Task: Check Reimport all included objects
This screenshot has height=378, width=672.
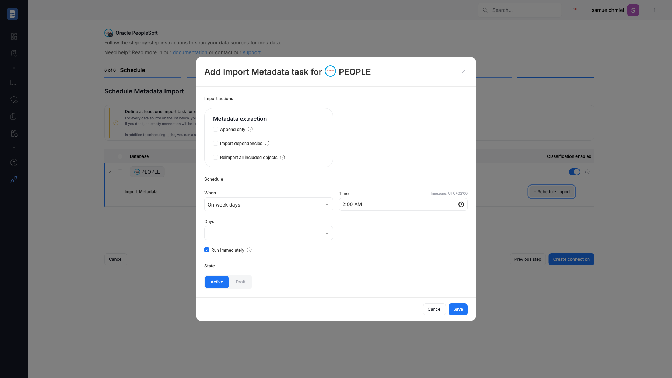Action: tap(216, 157)
